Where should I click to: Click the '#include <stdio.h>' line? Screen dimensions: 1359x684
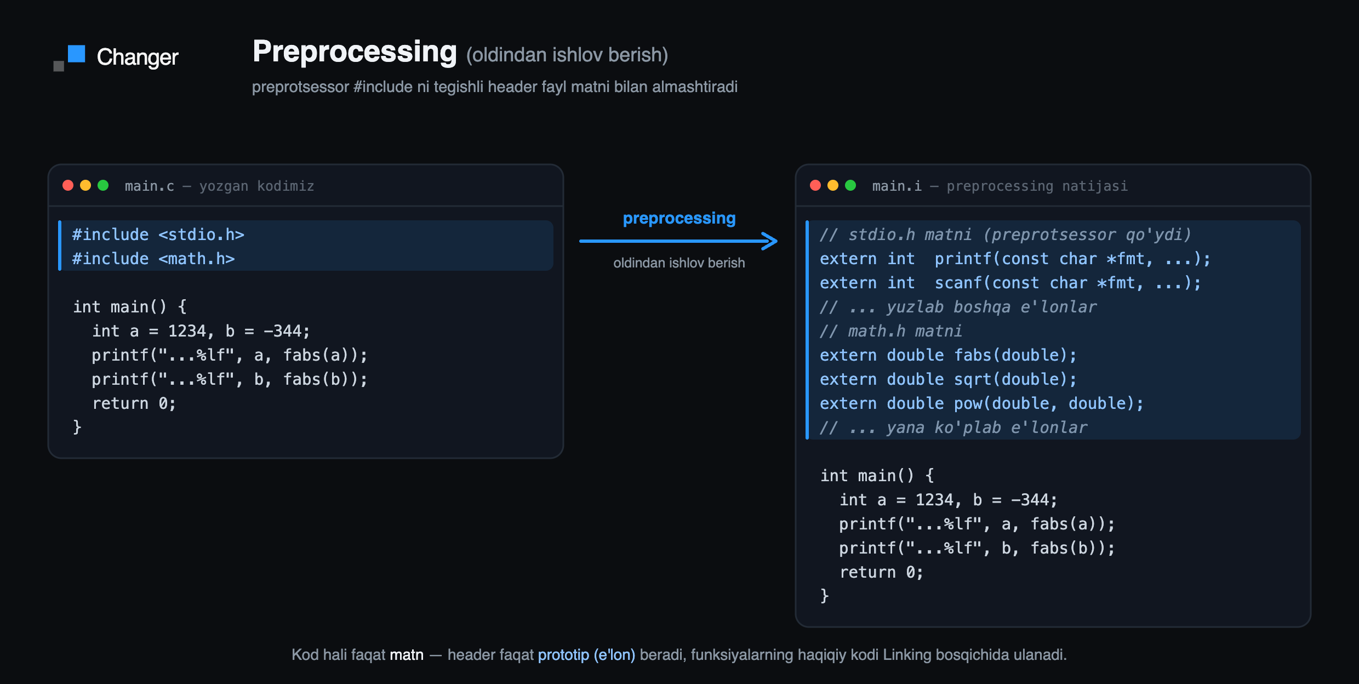[158, 235]
